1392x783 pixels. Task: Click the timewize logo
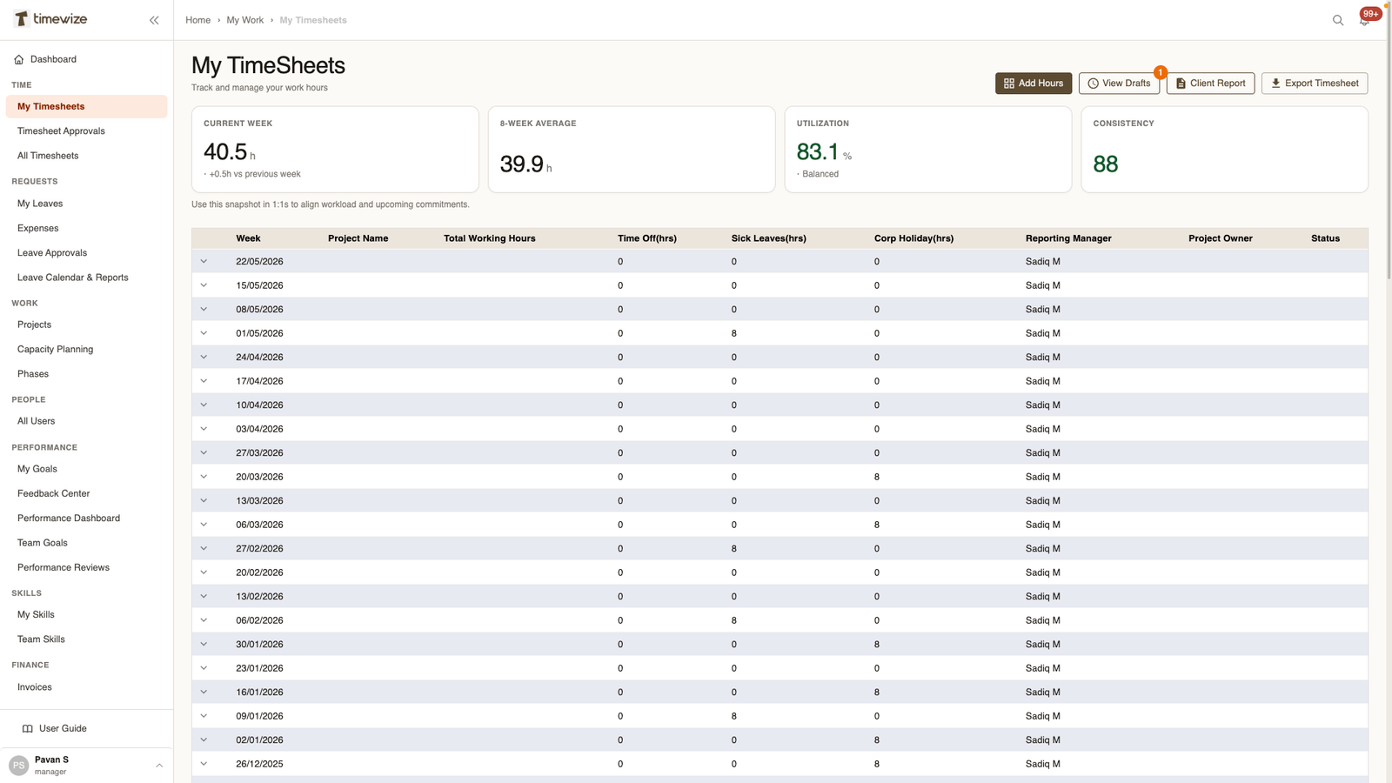pos(50,18)
